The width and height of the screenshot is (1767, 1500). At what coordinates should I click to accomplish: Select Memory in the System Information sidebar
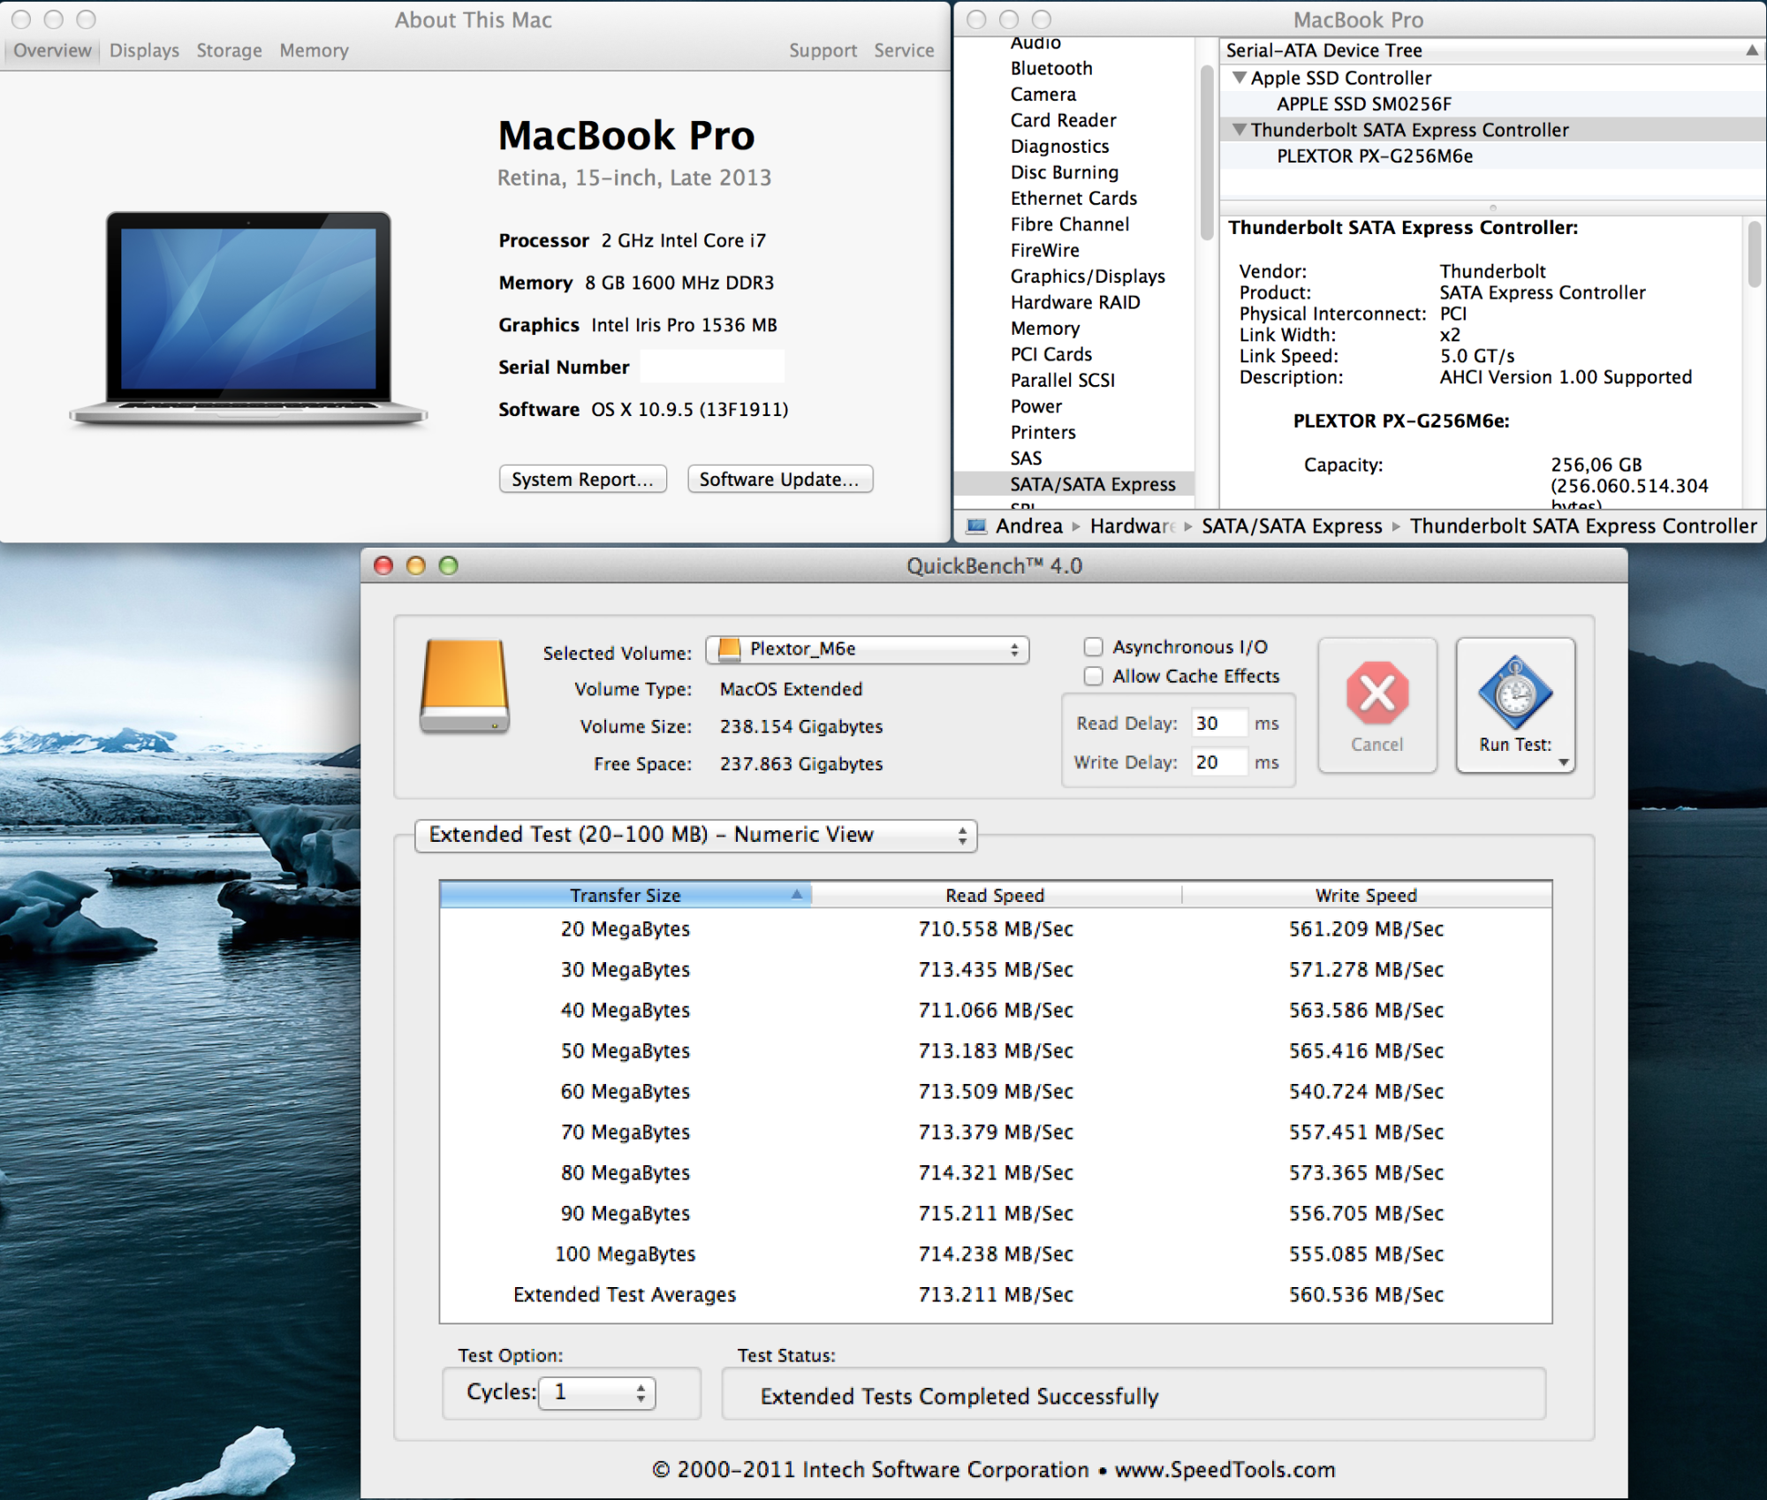point(1045,329)
